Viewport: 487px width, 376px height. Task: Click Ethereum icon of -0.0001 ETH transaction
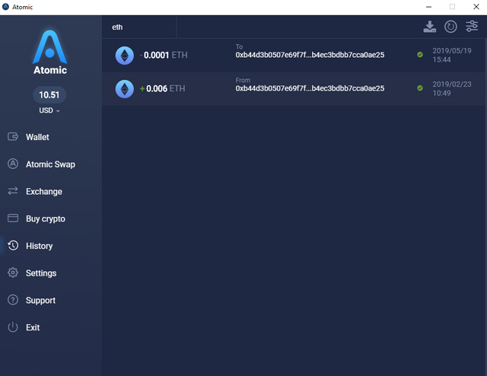125,56
